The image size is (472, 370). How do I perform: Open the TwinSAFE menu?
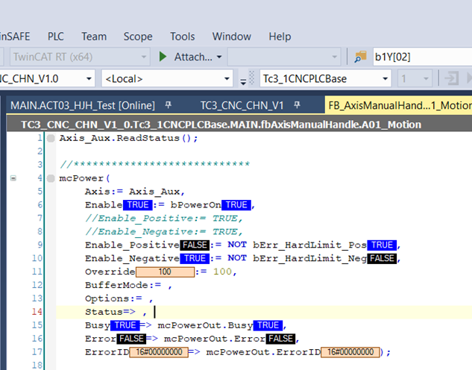tap(15, 37)
